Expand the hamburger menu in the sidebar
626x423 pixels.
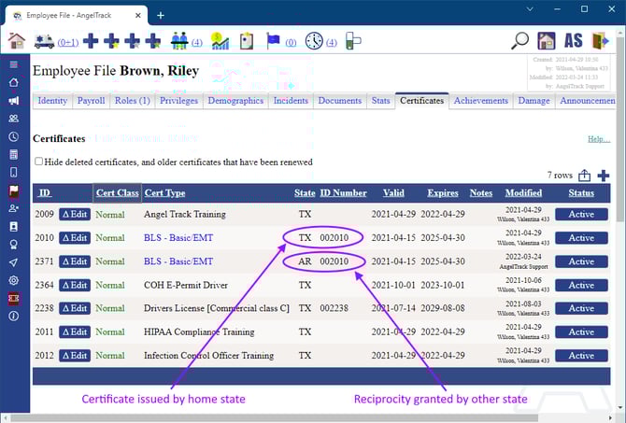click(x=13, y=64)
